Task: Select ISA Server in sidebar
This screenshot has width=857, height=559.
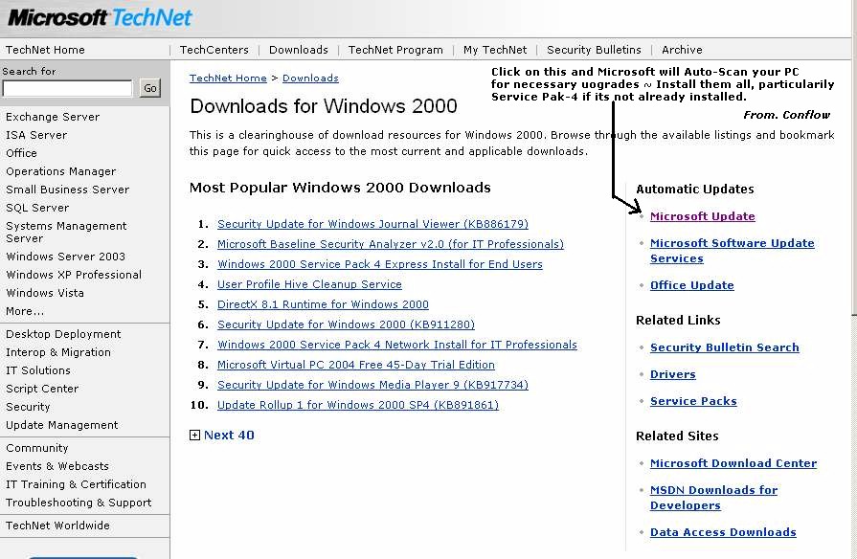Action: [x=36, y=135]
